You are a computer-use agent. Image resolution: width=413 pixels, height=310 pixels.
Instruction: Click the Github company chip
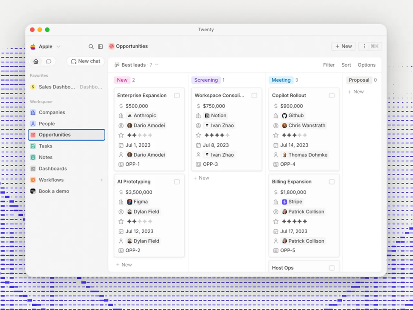click(x=293, y=116)
